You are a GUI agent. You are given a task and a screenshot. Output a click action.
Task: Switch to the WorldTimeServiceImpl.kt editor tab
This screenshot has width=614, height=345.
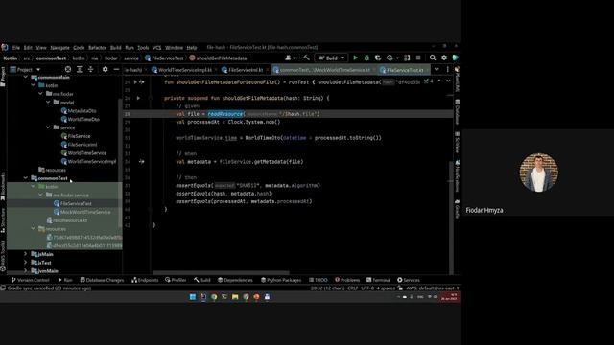click(184, 70)
